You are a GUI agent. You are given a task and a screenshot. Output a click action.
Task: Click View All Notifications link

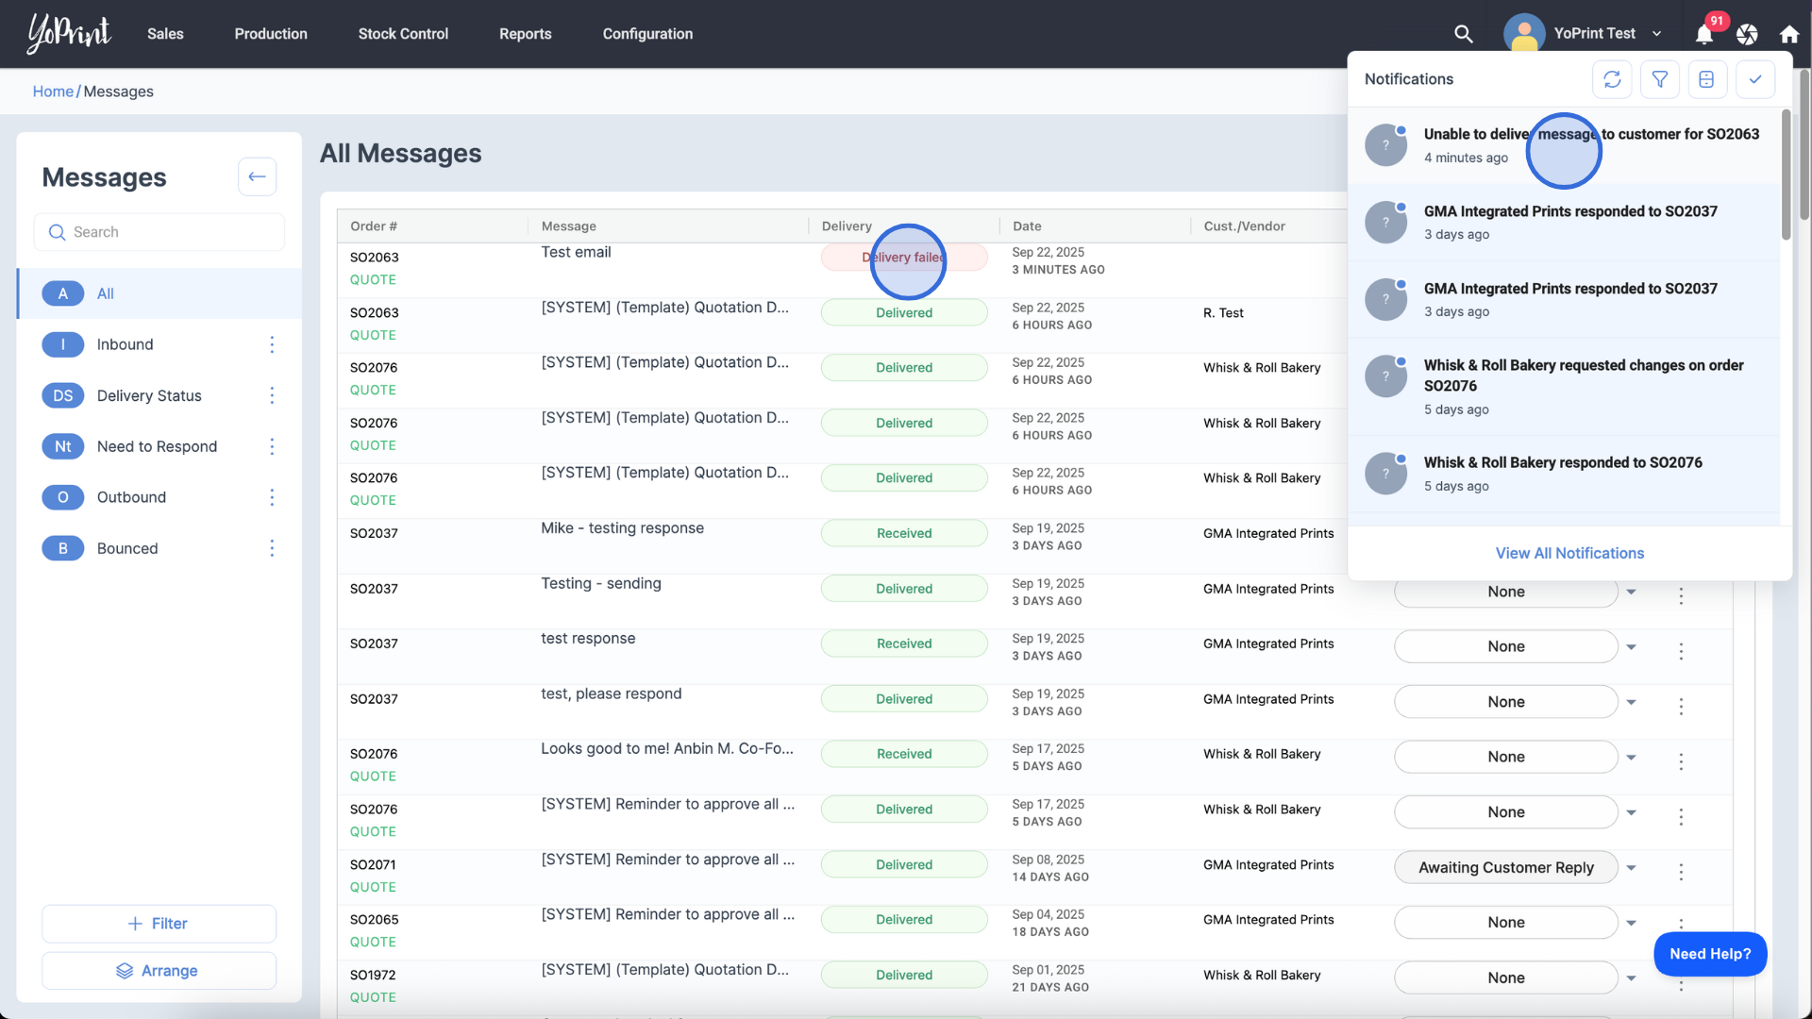(x=1569, y=553)
